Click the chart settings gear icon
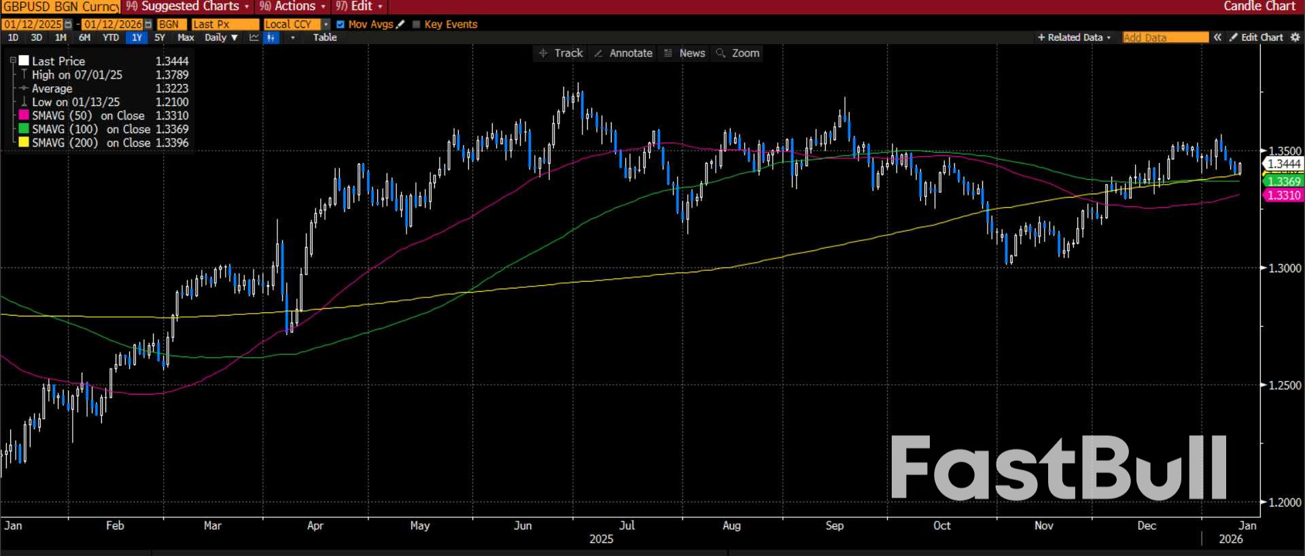 tap(1295, 37)
